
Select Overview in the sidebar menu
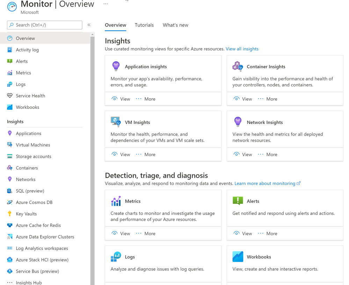(45, 38)
